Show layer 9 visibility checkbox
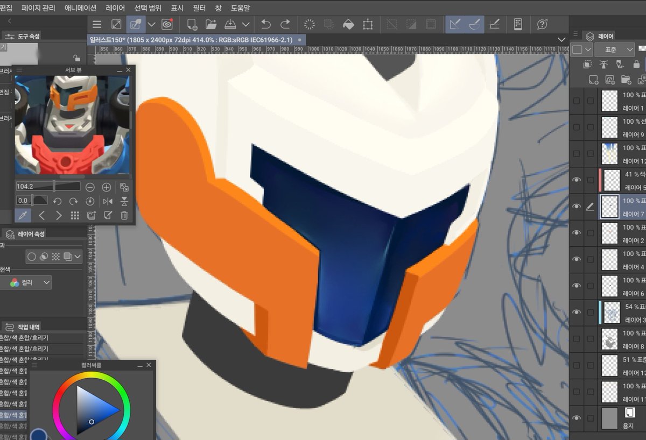 [577, 127]
